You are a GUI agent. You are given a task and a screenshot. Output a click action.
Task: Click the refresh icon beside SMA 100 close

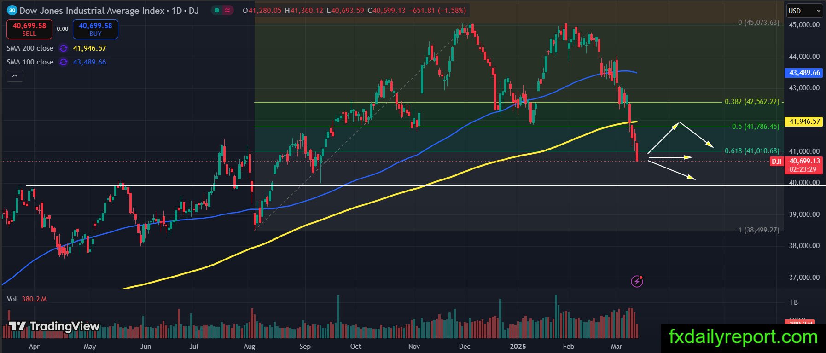click(x=64, y=62)
